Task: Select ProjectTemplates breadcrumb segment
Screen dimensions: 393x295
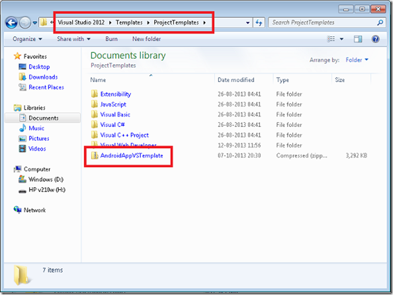Action: point(176,23)
